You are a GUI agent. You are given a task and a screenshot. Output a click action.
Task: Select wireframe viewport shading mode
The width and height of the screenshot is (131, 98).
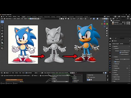(x=103, y=19)
